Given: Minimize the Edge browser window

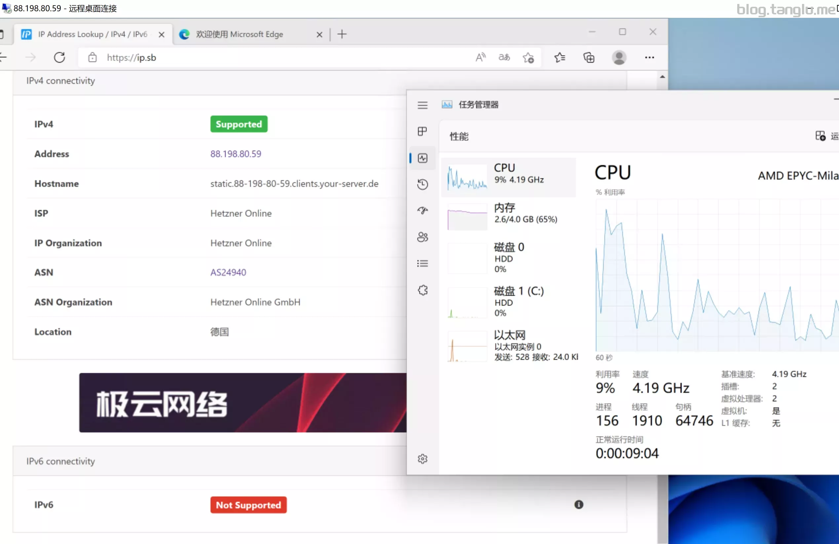Looking at the screenshot, I should tap(592, 32).
